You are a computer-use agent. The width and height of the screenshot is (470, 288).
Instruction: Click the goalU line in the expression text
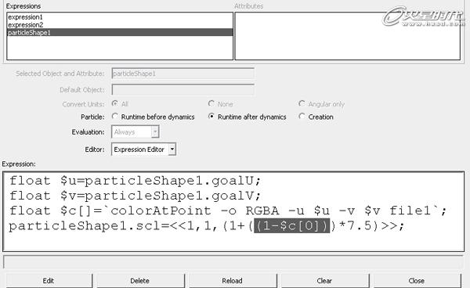135,181
